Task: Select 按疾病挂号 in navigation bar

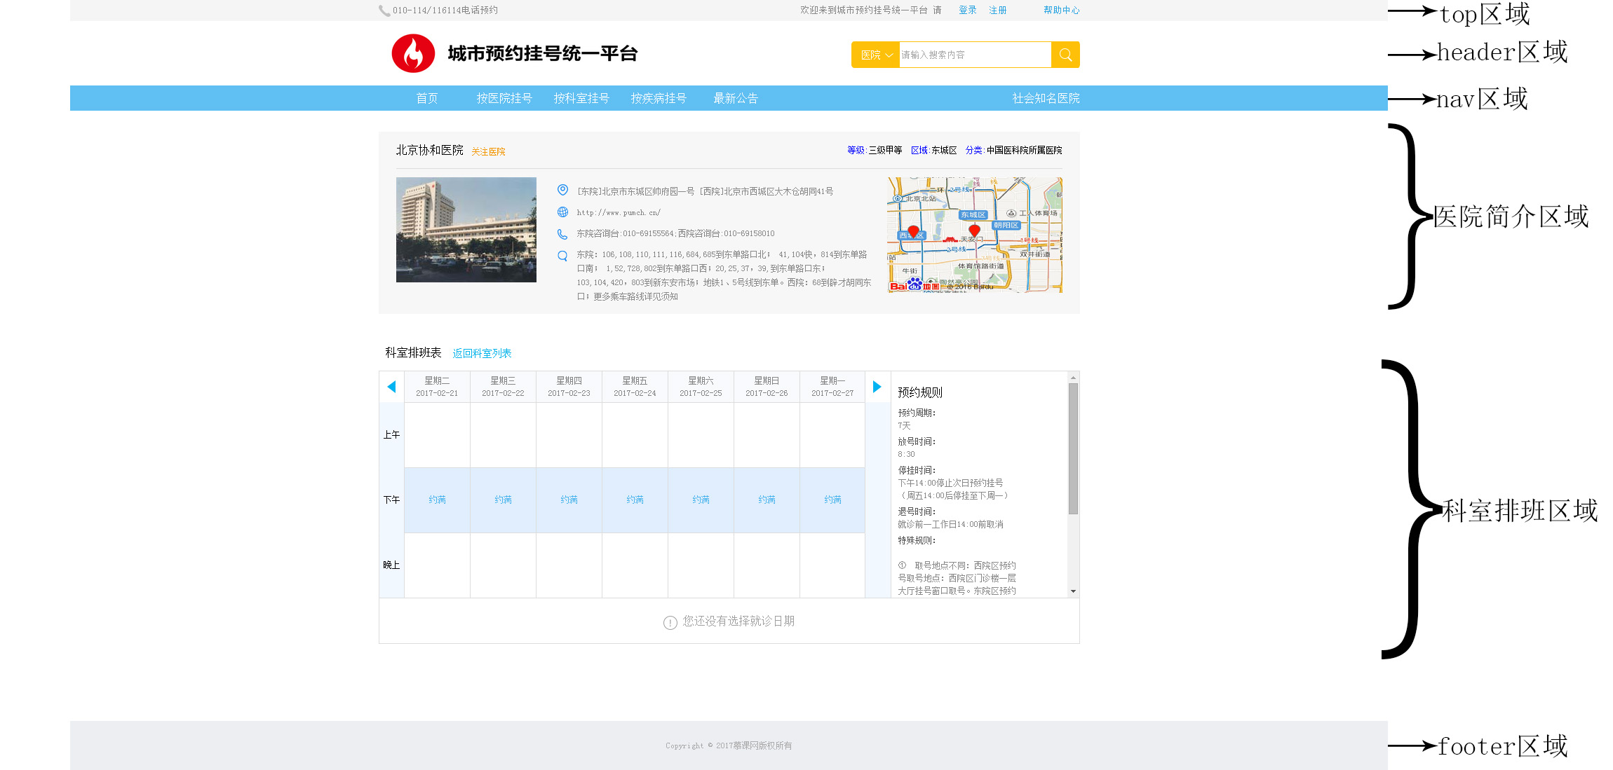Action: pyautogui.click(x=659, y=98)
